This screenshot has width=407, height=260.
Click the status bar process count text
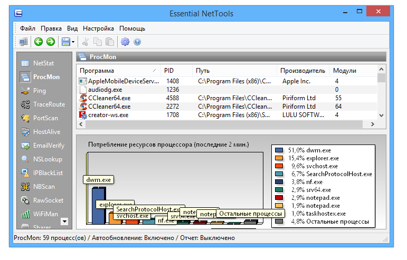click(50, 238)
